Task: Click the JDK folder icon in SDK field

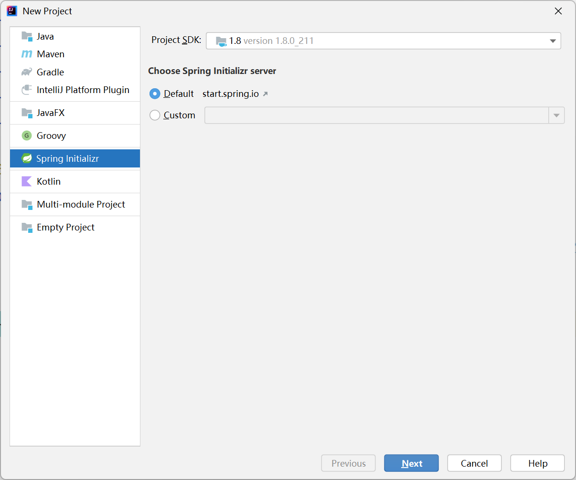Action: pyautogui.click(x=221, y=41)
